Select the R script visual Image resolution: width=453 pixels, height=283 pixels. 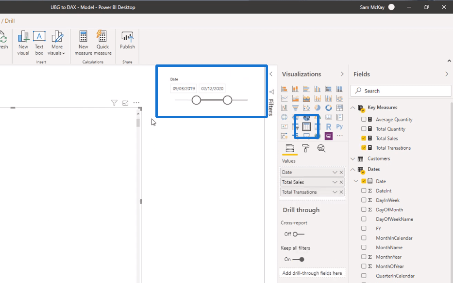click(329, 126)
